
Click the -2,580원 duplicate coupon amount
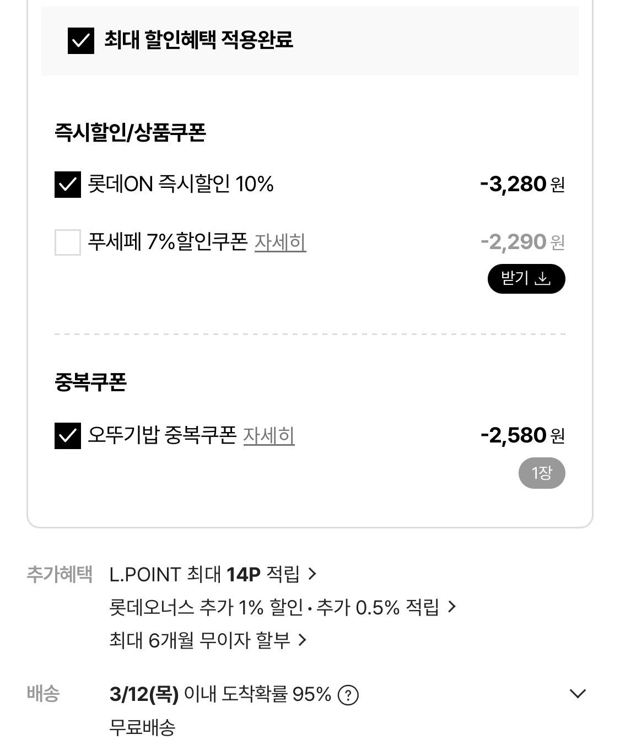point(522,436)
